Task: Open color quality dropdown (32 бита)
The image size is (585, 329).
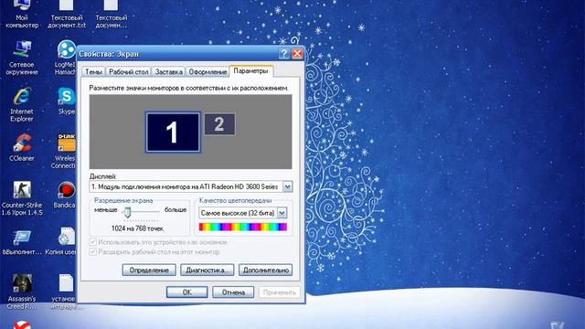Action: [x=282, y=213]
